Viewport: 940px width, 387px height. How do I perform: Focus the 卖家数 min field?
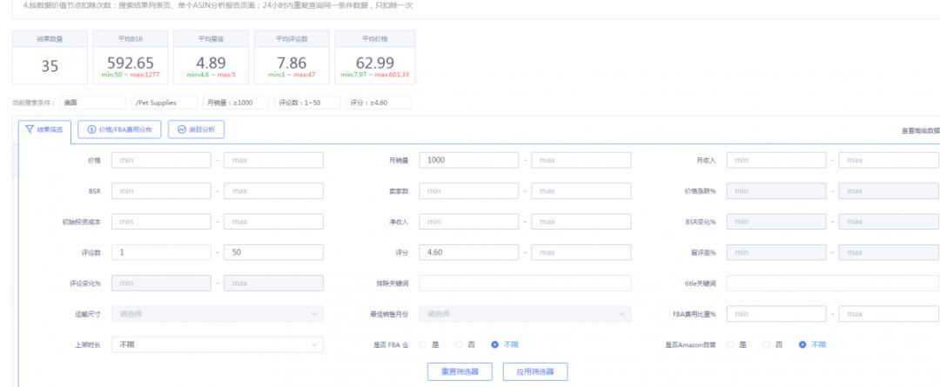(x=469, y=190)
